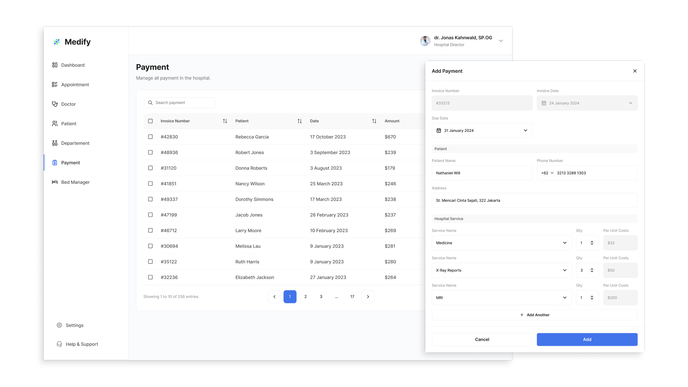Check the box for invoice #31120

point(150,168)
